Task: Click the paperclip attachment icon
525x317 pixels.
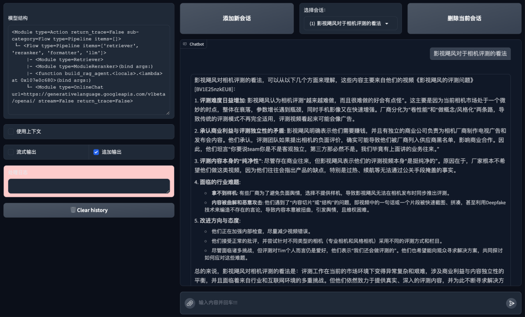Action: 190,303
